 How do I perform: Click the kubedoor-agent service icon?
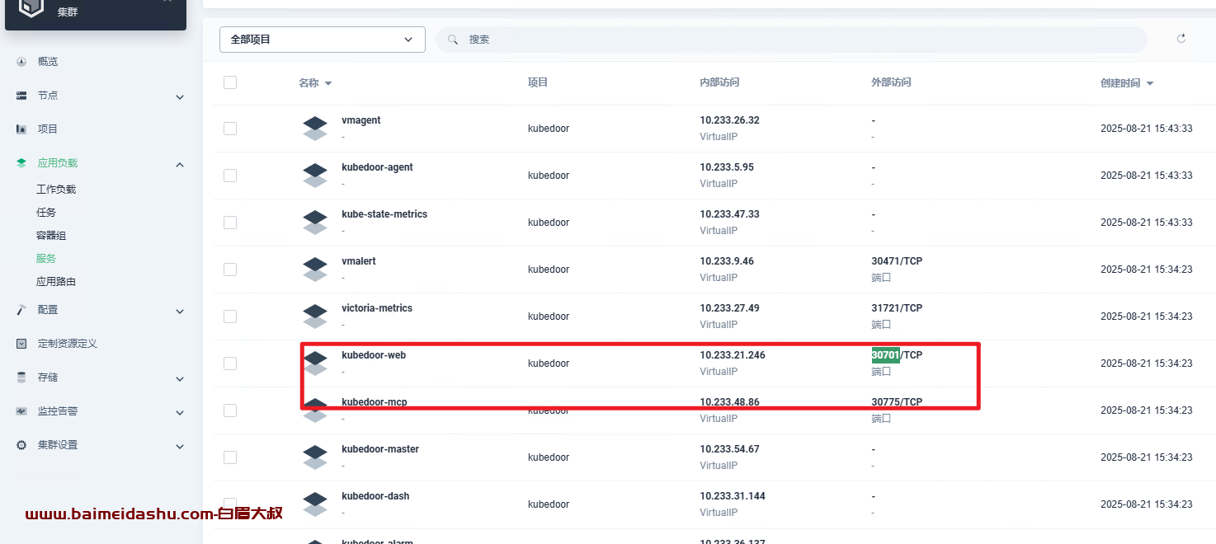coord(315,176)
